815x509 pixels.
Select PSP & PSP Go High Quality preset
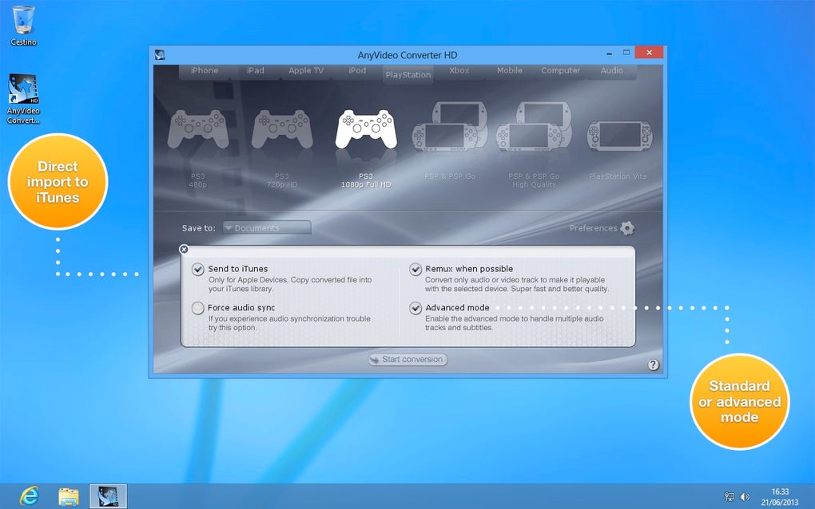[534, 128]
